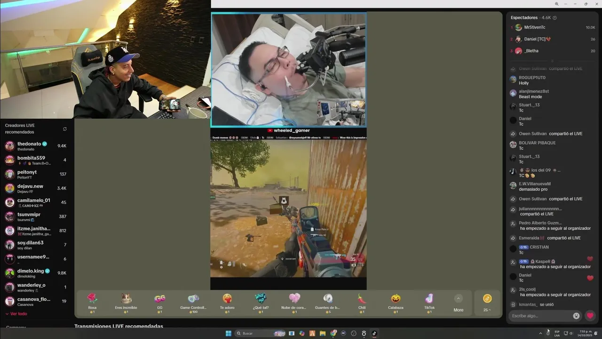Click the main gameplay video stream
This screenshot has width=602, height=339.
click(288, 208)
